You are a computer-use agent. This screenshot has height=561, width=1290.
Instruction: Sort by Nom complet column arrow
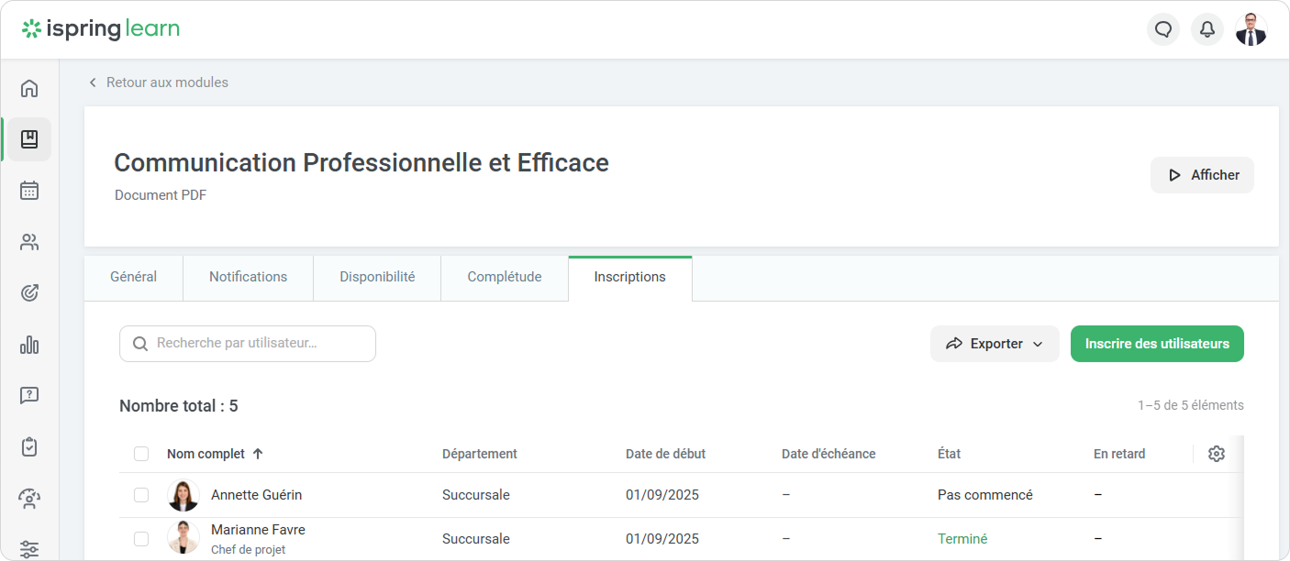point(258,454)
